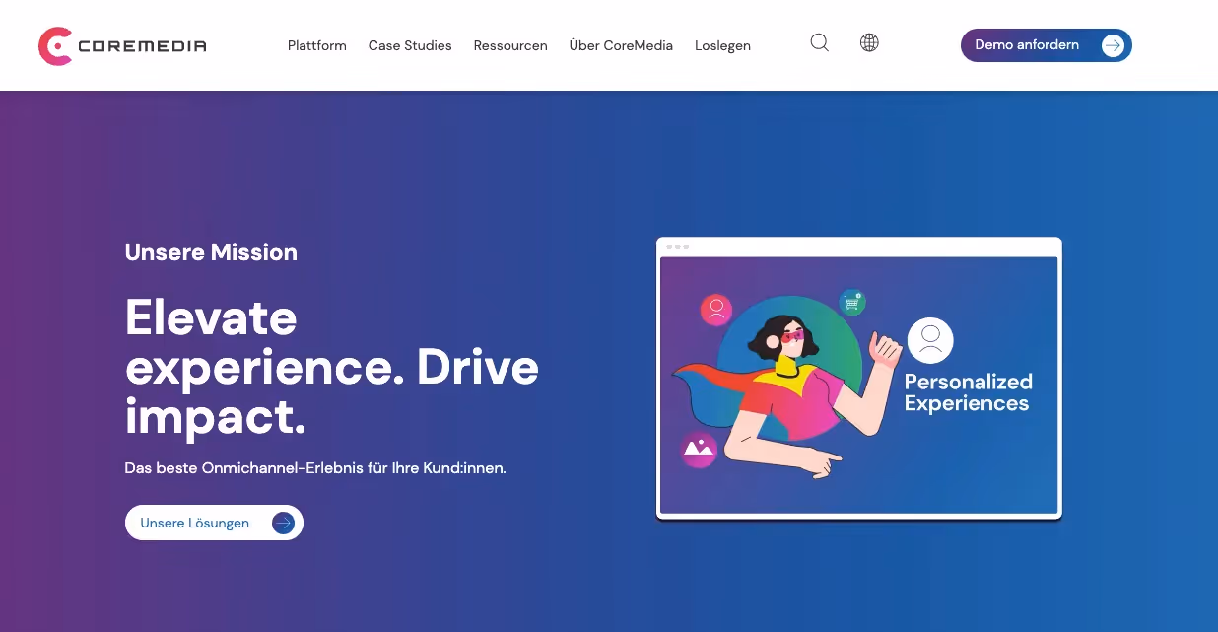Click the Elevate experience. Drive impact. headline
Image resolution: width=1218 pixels, height=632 pixels.
[332, 367]
